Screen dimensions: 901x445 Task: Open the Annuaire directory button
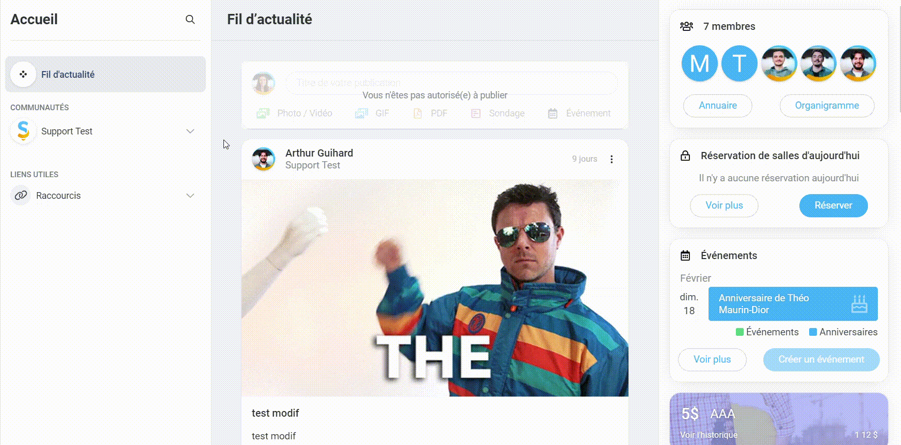[717, 106]
